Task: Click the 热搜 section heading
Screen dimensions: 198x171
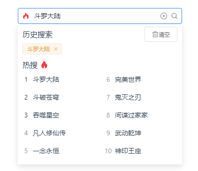Action: point(30,65)
